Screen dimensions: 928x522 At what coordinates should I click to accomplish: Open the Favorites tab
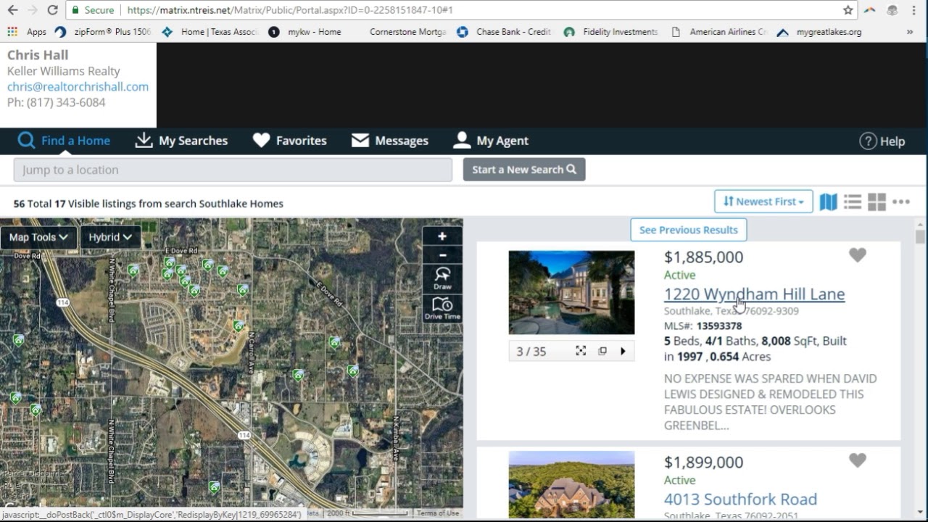click(x=289, y=141)
